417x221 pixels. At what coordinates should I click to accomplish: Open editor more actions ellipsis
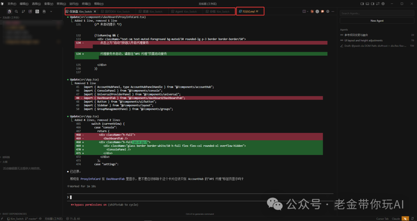coord(333,12)
